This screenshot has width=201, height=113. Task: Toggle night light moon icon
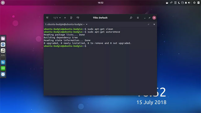click(179, 3)
